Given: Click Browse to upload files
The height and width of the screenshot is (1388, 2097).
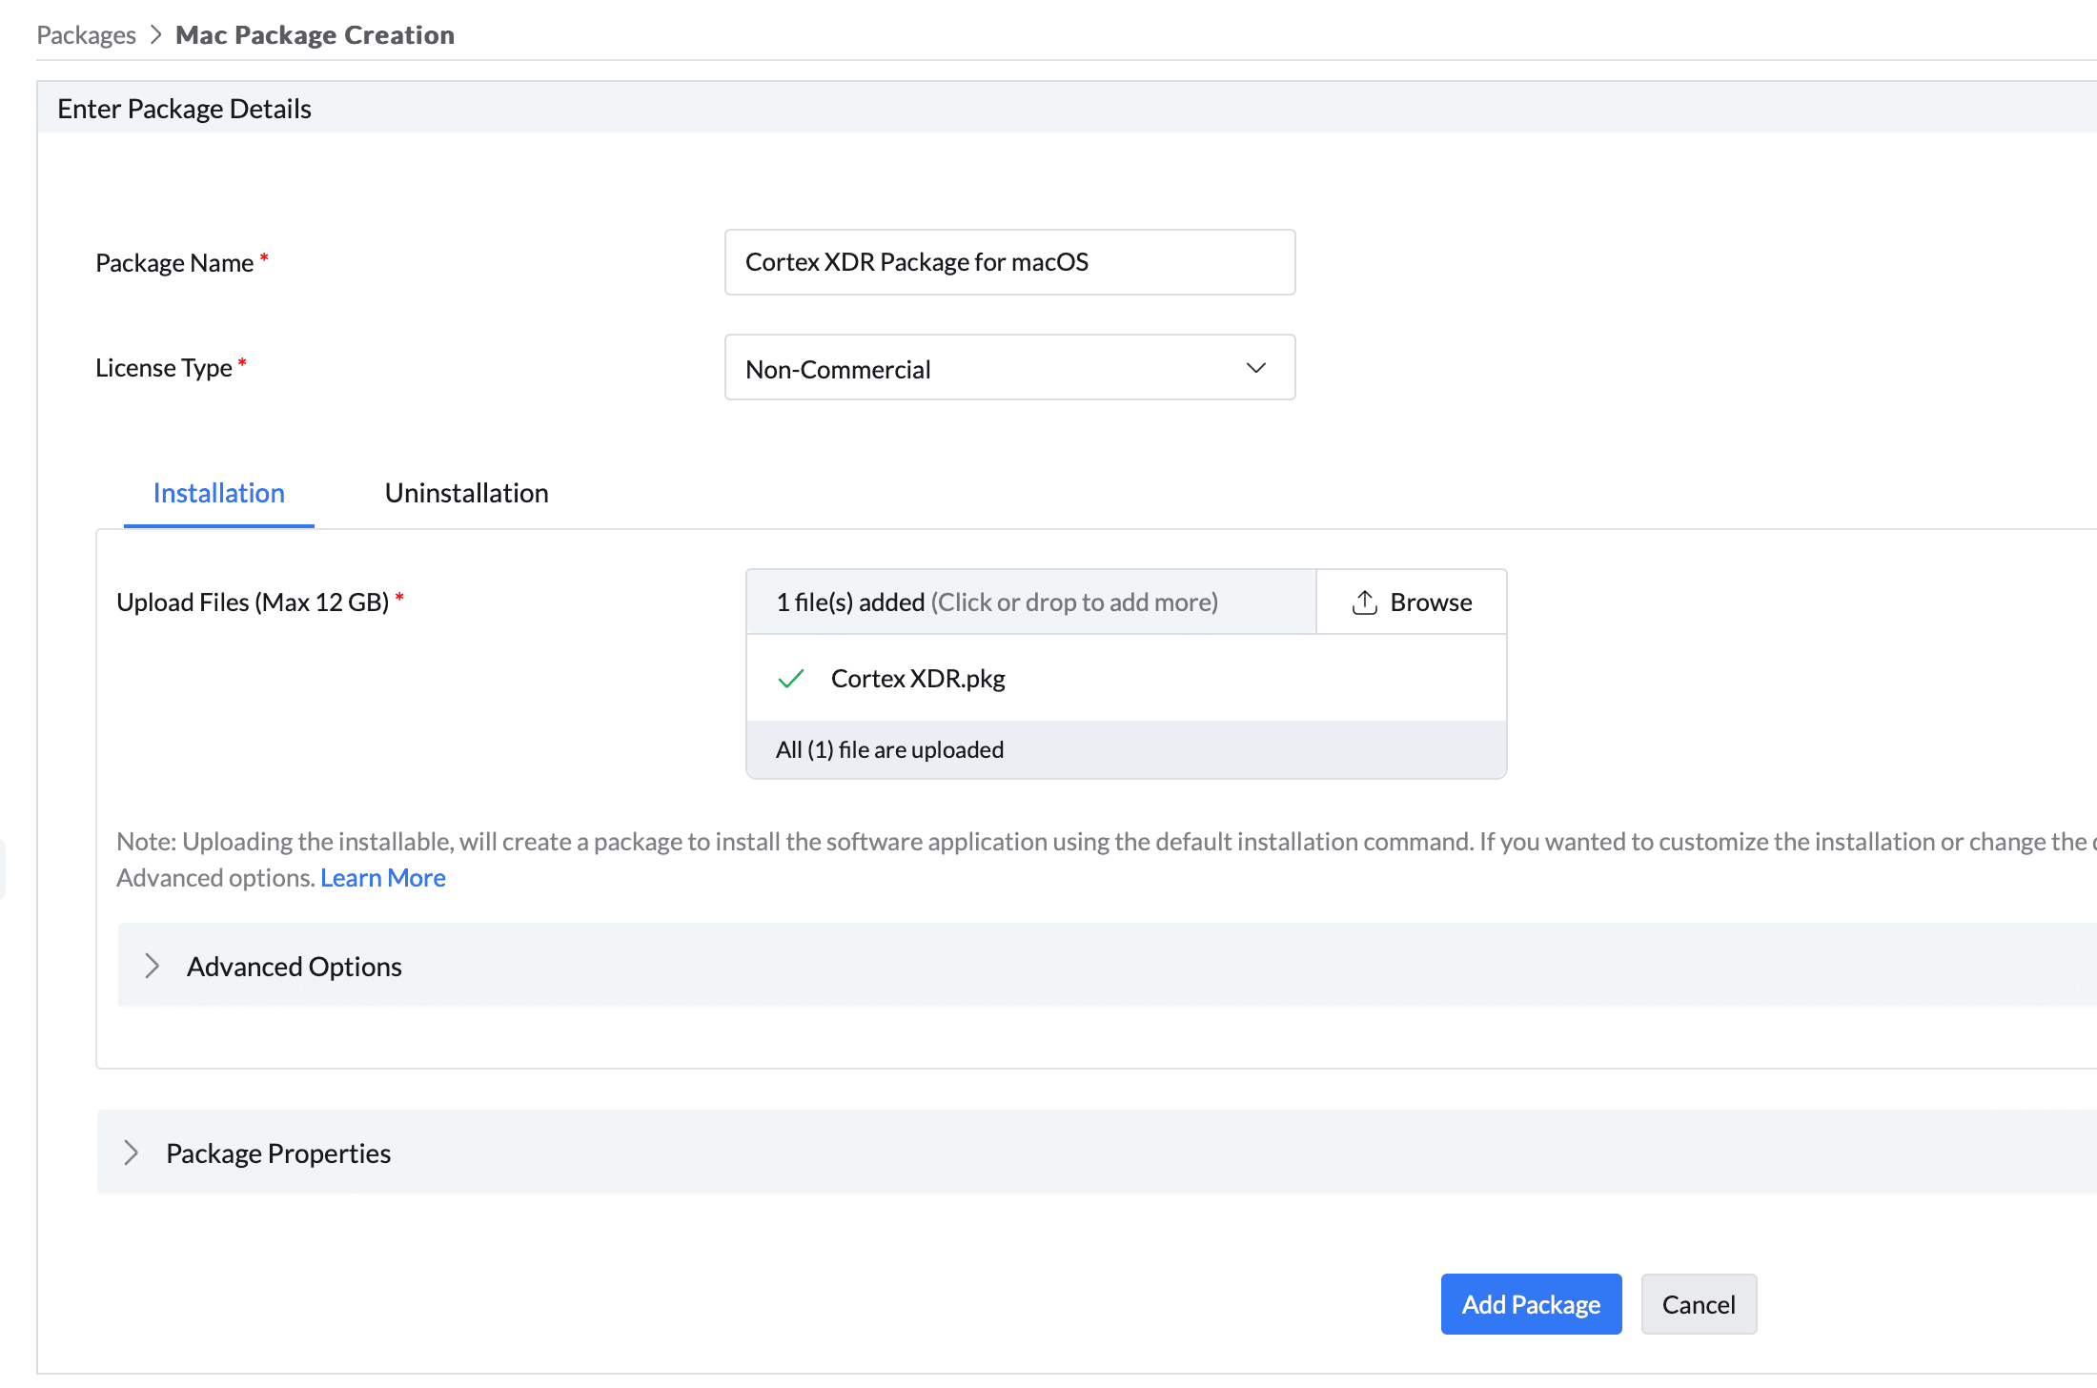Looking at the screenshot, I should [x=1412, y=602].
